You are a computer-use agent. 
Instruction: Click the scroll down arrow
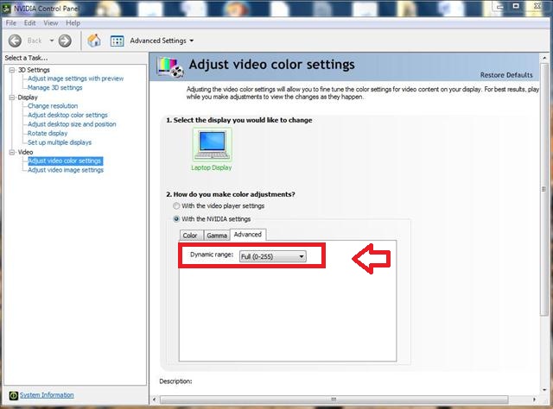tap(544, 390)
